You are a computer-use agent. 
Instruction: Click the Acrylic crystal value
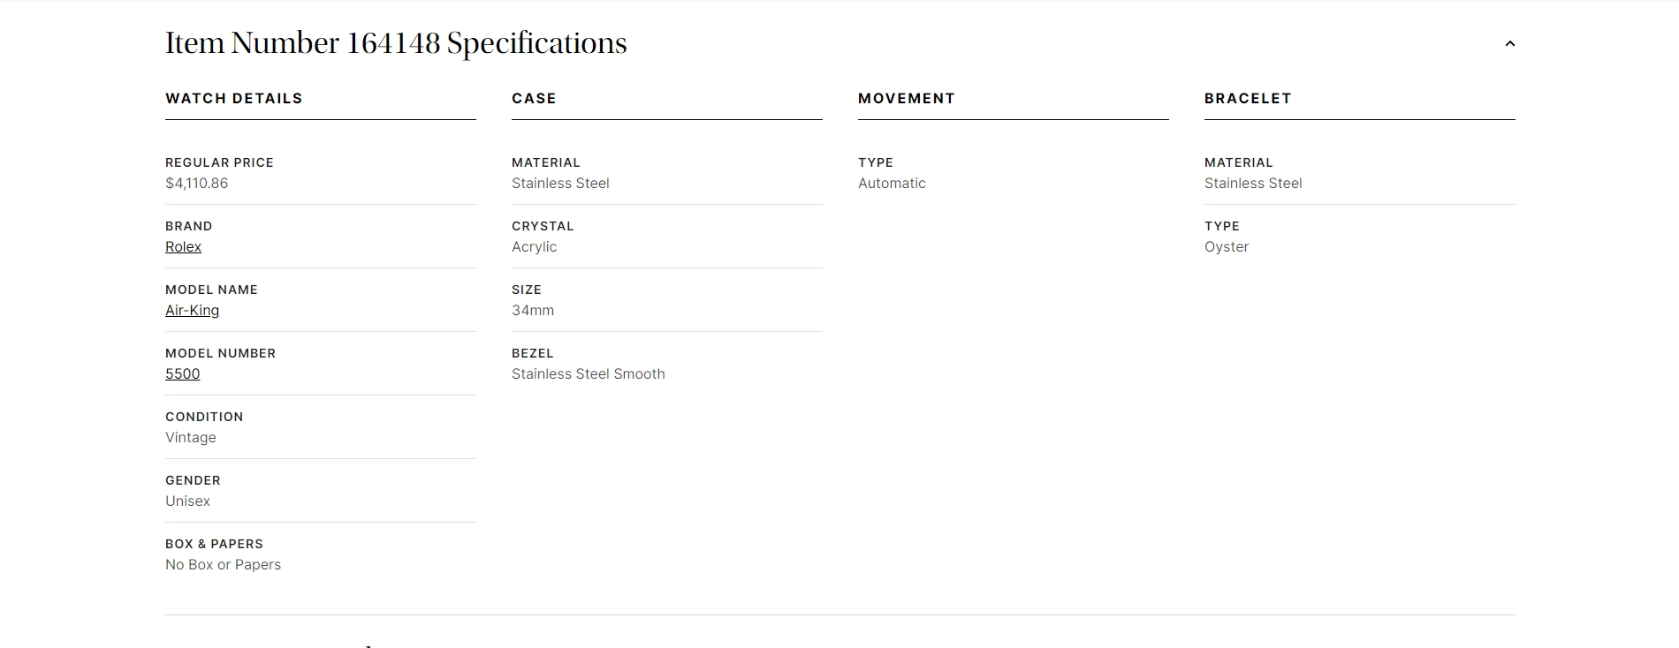click(534, 247)
